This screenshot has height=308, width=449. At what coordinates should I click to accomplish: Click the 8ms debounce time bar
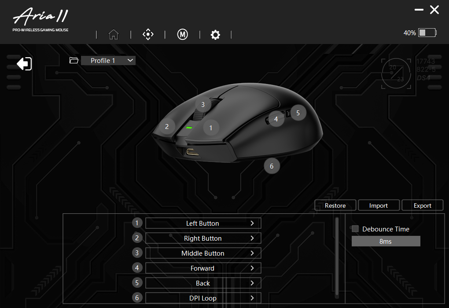[x=386, y=242]
